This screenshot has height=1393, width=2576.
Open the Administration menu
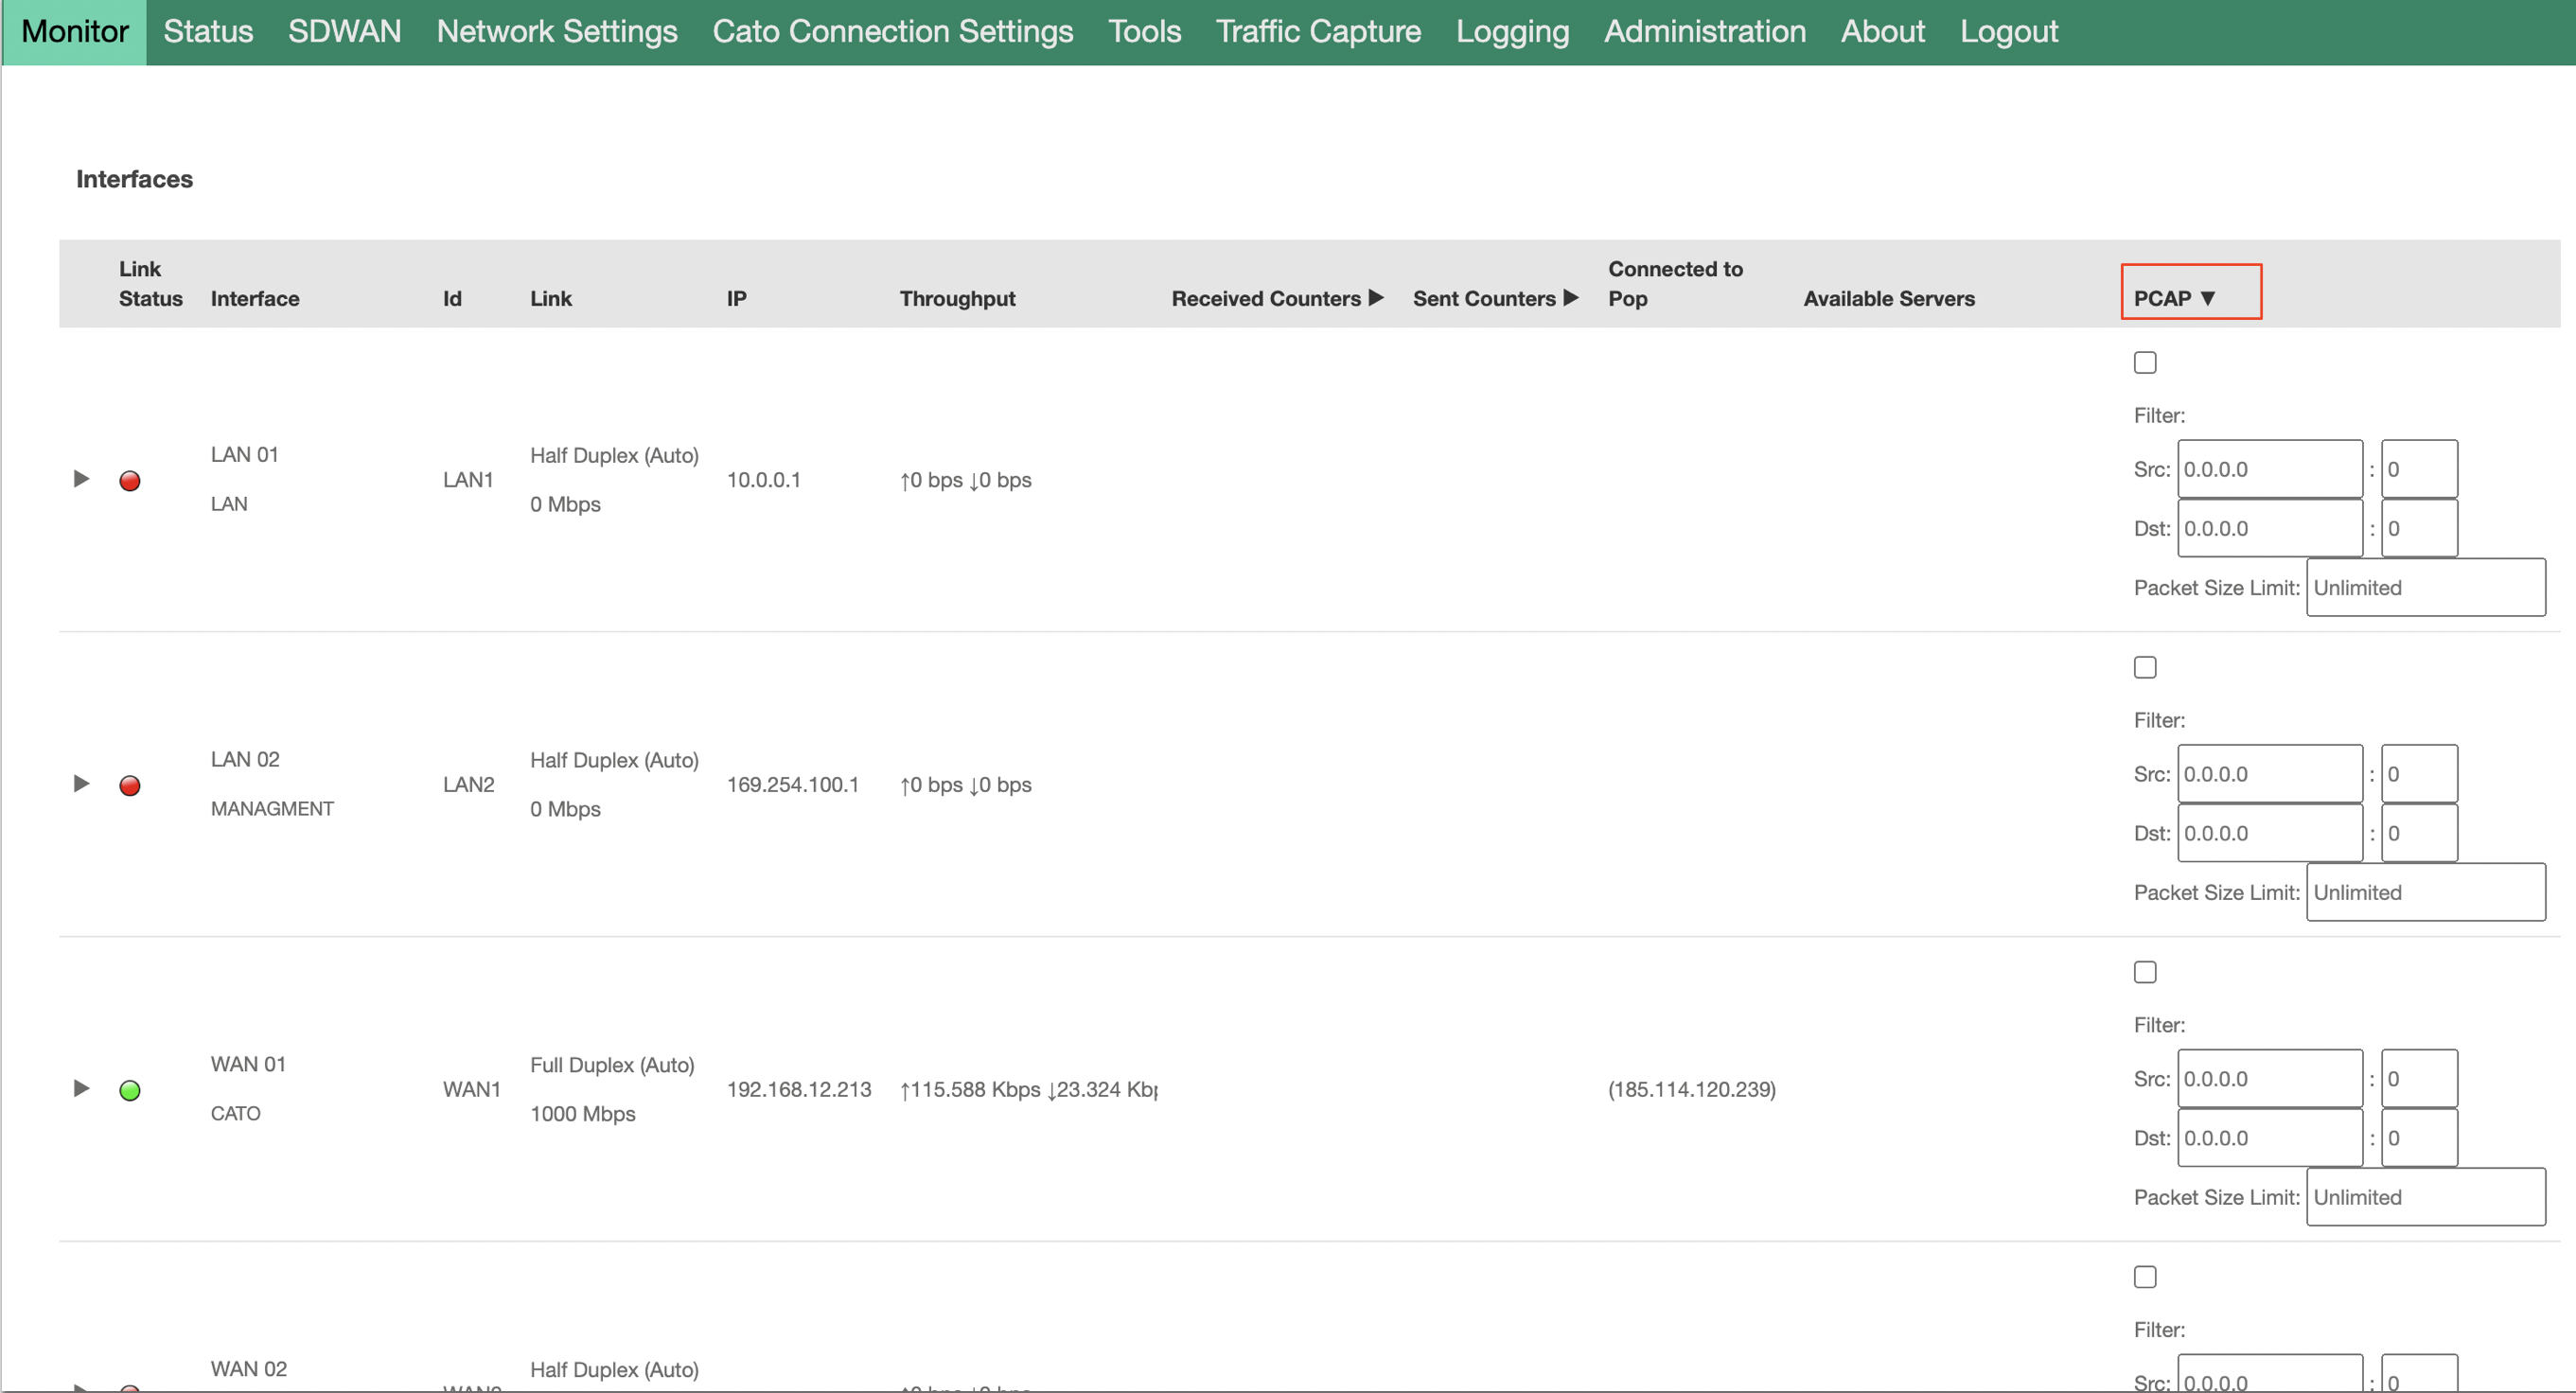click(1705, 32)
